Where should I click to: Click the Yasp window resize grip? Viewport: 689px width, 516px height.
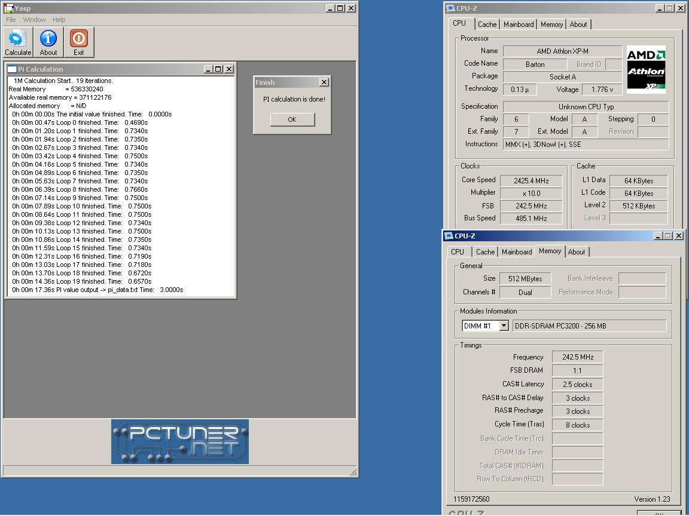pos(353,472)
